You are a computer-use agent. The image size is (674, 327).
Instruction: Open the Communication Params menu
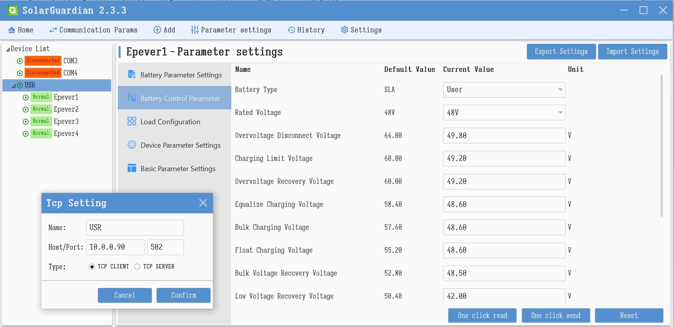(x=93, y=30)
